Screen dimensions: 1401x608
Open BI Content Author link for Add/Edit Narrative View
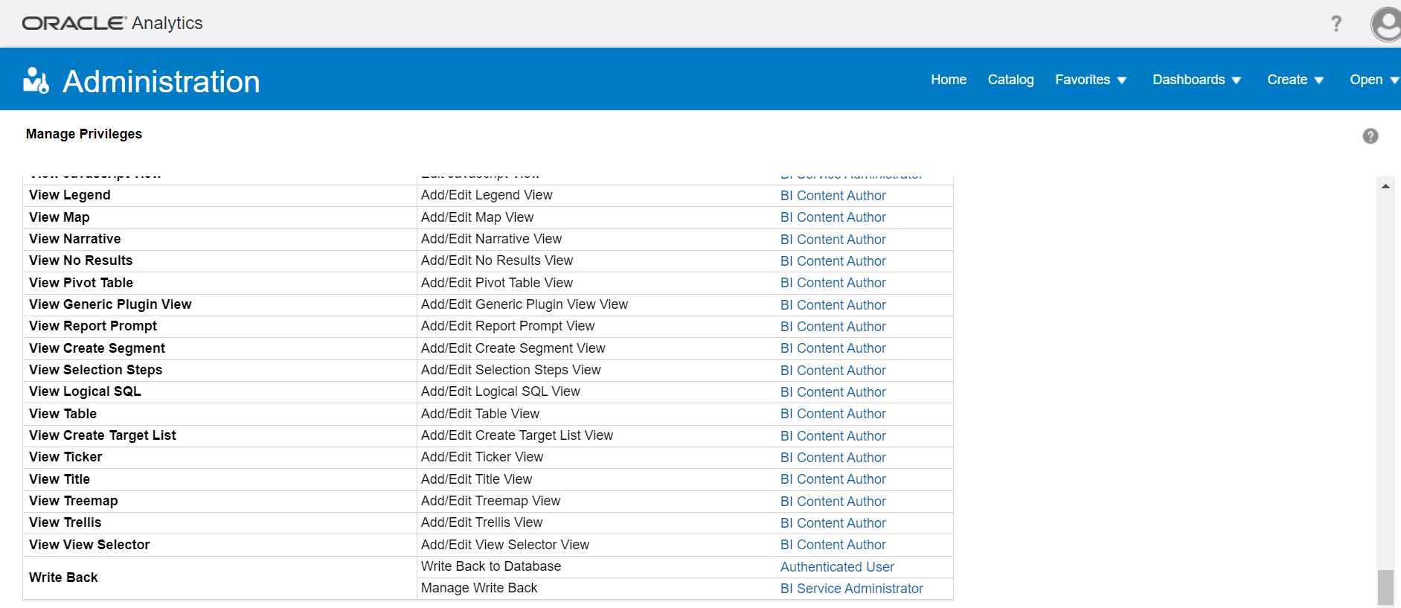833,240
